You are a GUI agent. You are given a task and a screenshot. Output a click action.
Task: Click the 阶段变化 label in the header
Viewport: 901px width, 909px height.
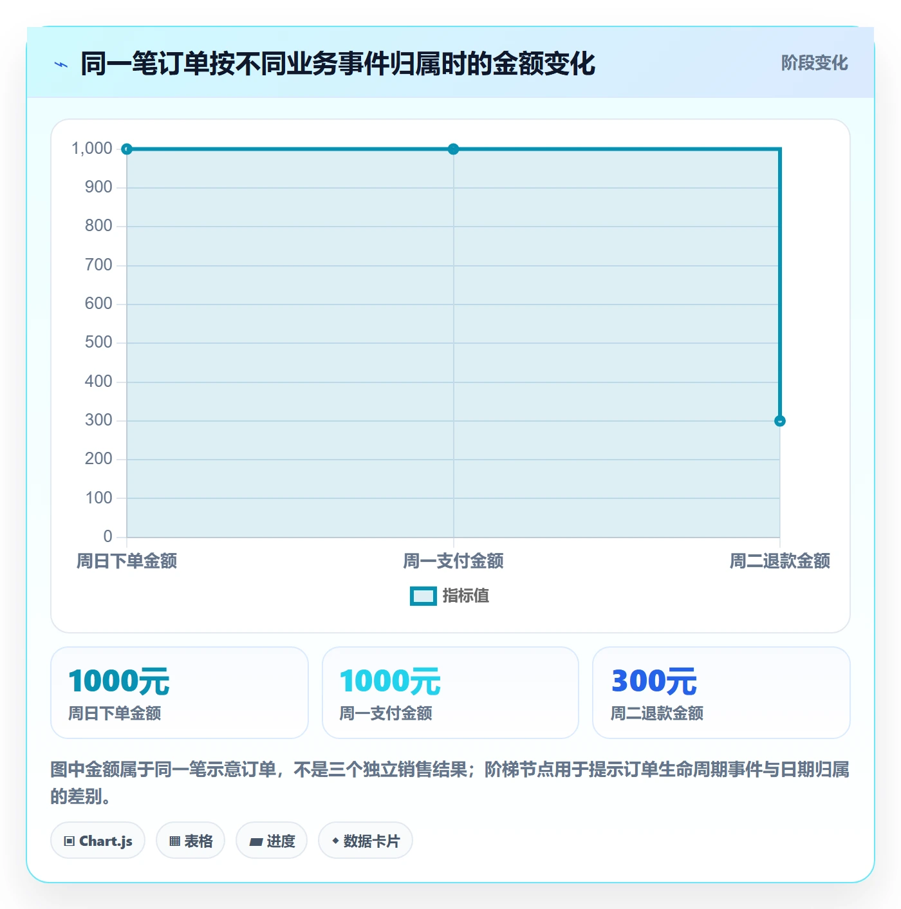[x=814, y=63]
